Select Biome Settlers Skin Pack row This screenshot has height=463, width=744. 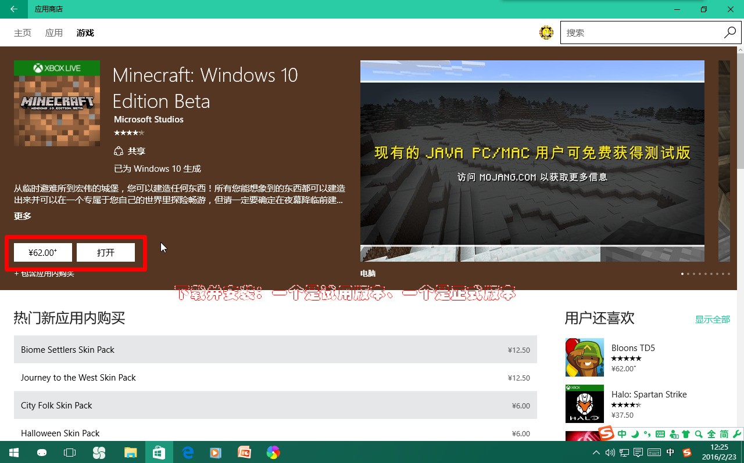coord(276,349)
